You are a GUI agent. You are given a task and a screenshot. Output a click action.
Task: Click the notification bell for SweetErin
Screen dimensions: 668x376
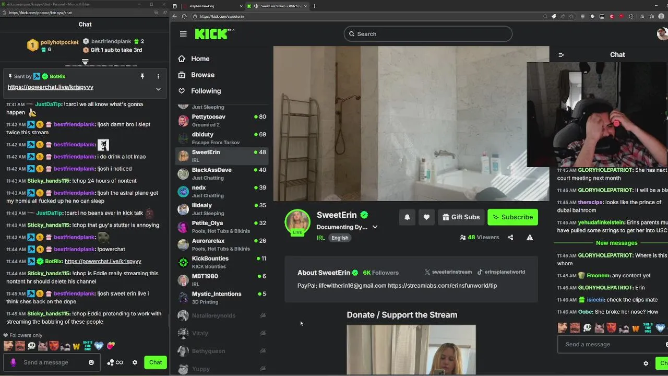pyautogui.click(x=407, y=217)
